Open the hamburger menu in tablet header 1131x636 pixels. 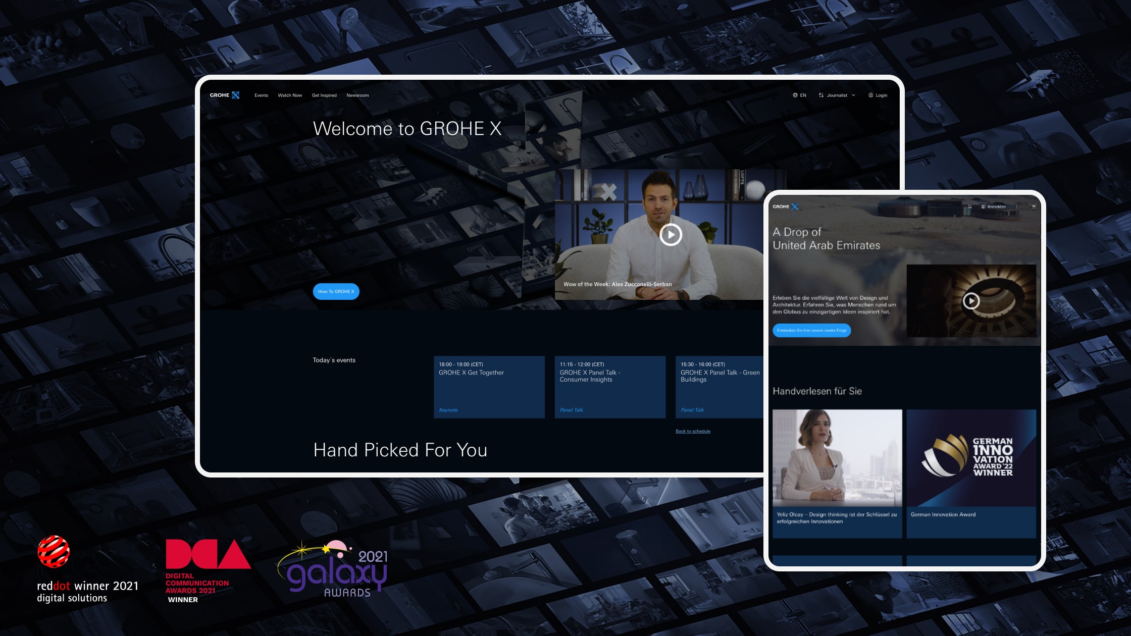pos(1034,206)
